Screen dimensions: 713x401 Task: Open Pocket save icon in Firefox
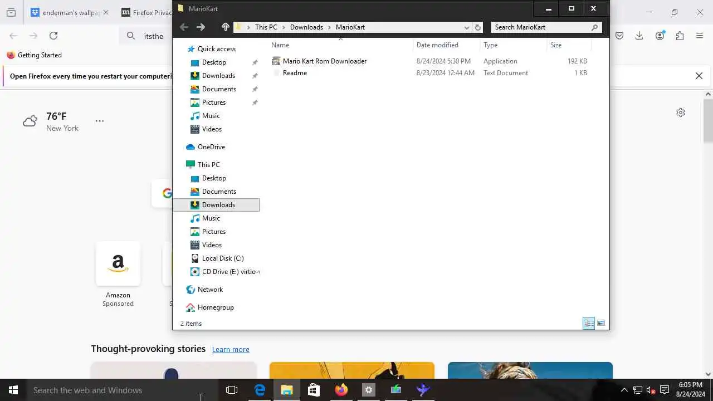pyautogui.click(x=619, y=36)
